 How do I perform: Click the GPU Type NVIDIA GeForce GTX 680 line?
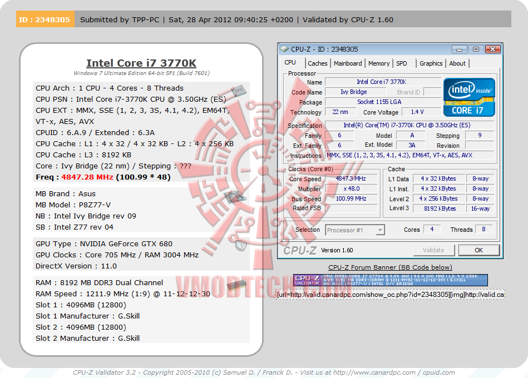103,244
